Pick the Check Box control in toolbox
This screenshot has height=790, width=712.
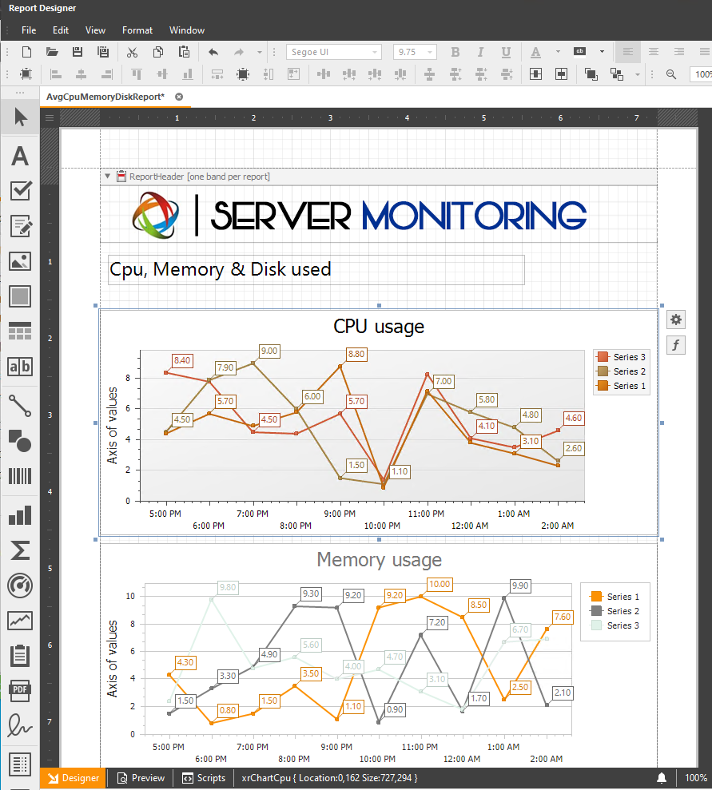20,191
